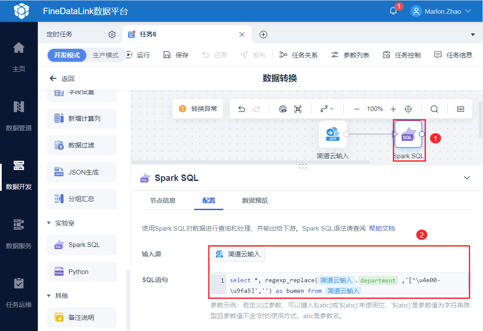Select 分组汇总 operator

[x=82, y=199]
